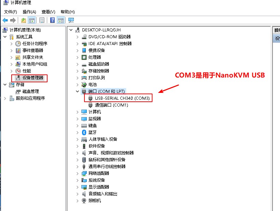Click the print queues printer icon
This screenshot has height=211, width=280.
click(84, 78)
